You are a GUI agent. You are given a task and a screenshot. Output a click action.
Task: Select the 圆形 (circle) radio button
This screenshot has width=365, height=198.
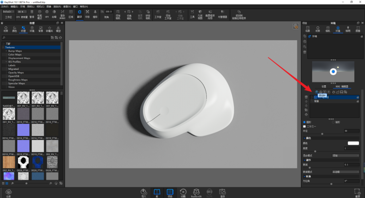coord(304,122)
